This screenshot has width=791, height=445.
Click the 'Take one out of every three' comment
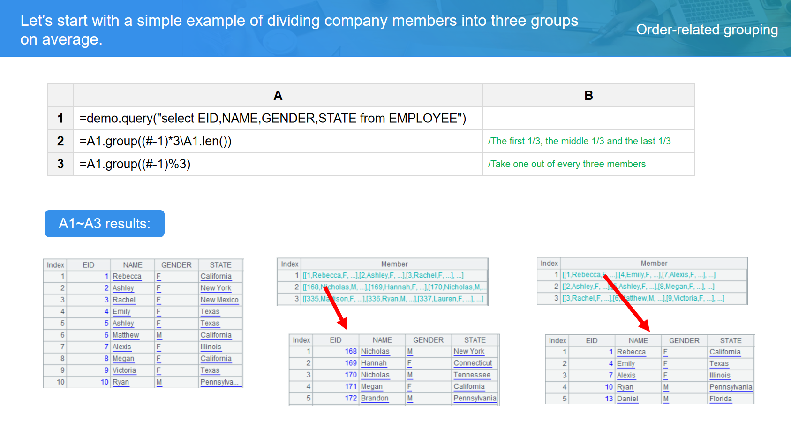(x=566, y=164)
